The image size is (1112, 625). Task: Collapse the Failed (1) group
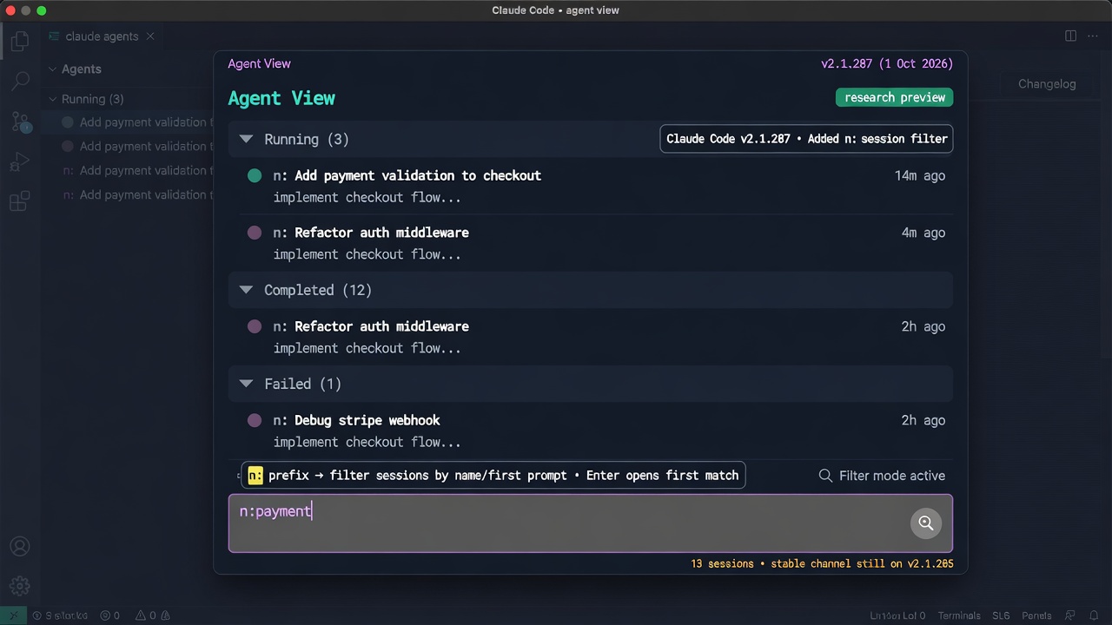(246, 384)
